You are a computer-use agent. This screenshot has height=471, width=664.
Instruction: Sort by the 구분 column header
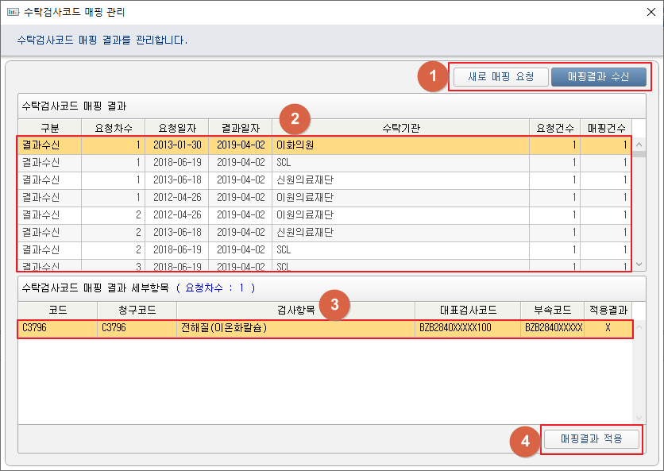[49, 128]
